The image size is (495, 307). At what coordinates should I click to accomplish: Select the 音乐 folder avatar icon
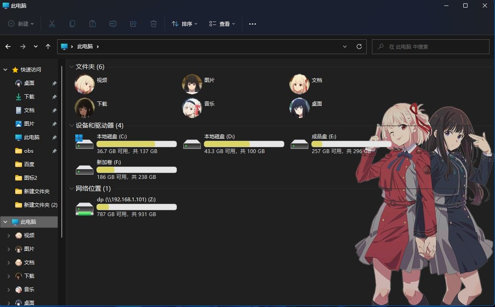[x=192, y=107]
